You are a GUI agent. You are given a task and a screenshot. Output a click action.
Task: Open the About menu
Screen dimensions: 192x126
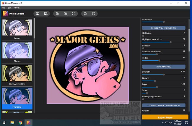tap(17, 7)
